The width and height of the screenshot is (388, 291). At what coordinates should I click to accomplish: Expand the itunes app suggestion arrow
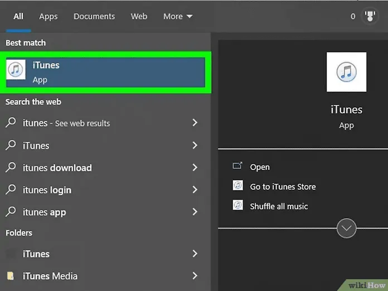195,212
